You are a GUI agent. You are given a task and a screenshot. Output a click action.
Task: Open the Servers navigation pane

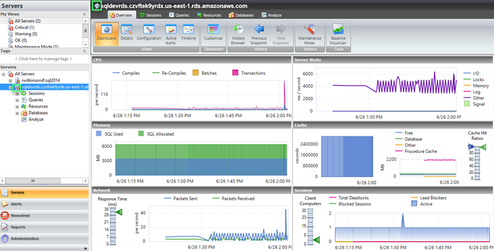(44, 192)
